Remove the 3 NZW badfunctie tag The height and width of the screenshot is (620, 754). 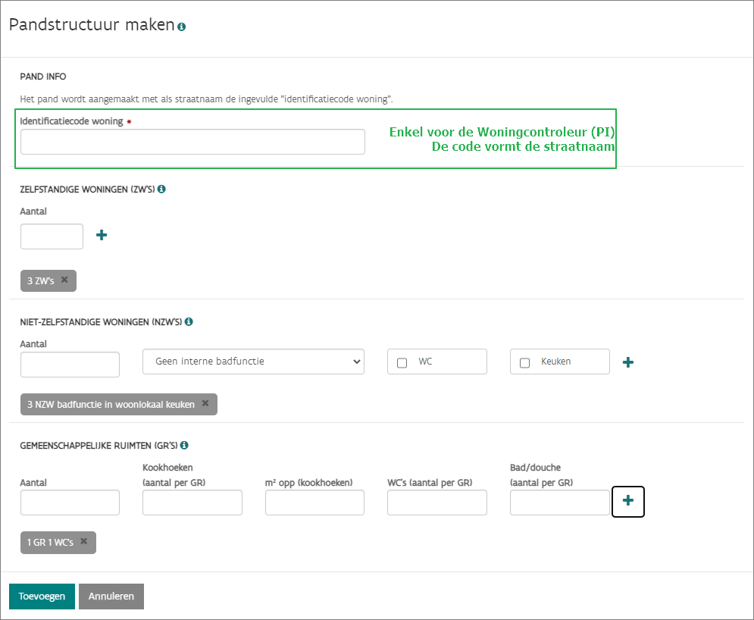coord(205,403)
